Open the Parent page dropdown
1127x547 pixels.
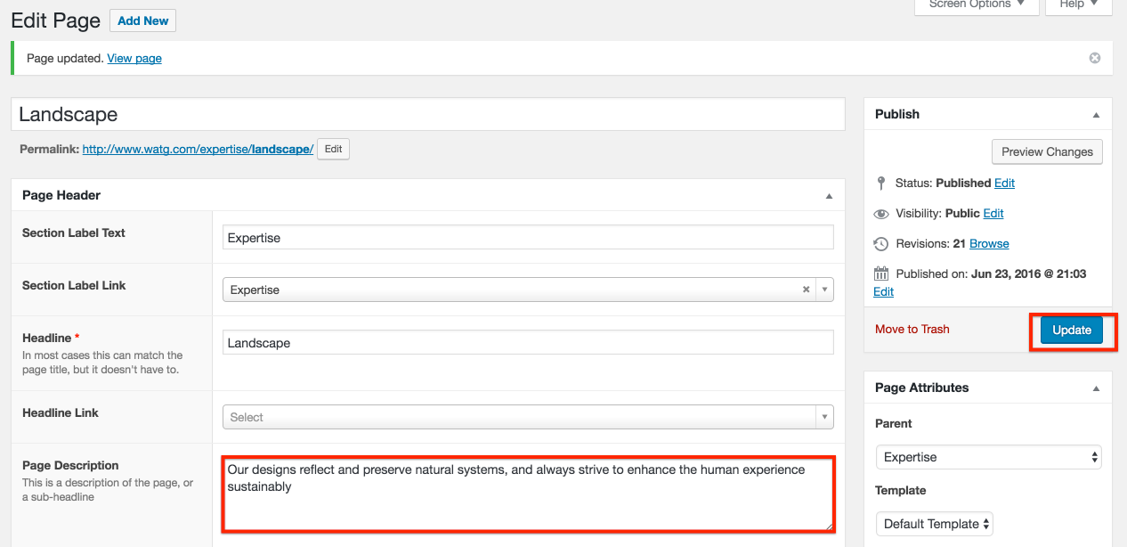(988, 457)
